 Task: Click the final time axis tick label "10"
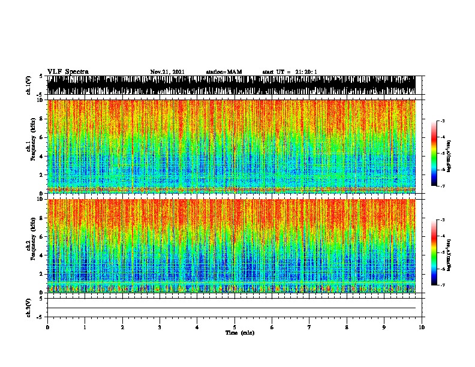(422, 327)
